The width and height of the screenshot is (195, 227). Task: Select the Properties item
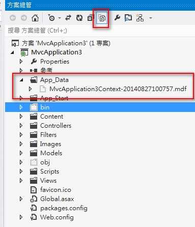click(54, 62)
